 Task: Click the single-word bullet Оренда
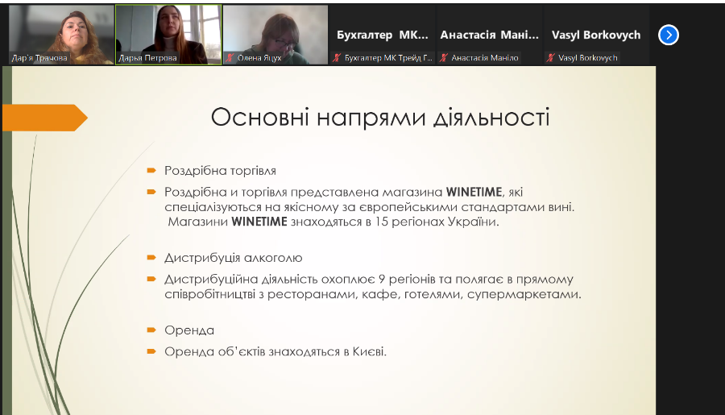pyautogui.click(x=189, y=330)
